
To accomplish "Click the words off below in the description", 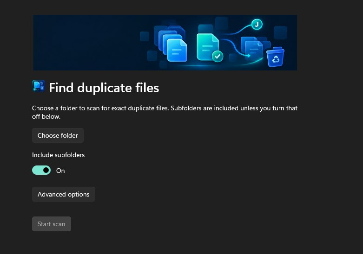I will 46,116.
